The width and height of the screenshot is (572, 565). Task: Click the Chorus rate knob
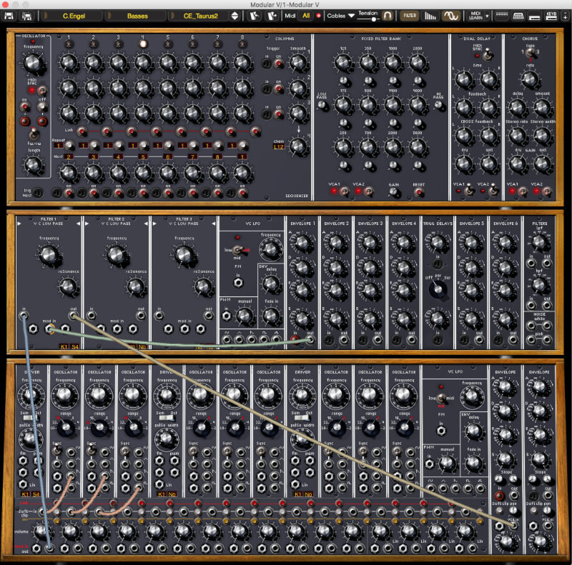coord(530,79)
